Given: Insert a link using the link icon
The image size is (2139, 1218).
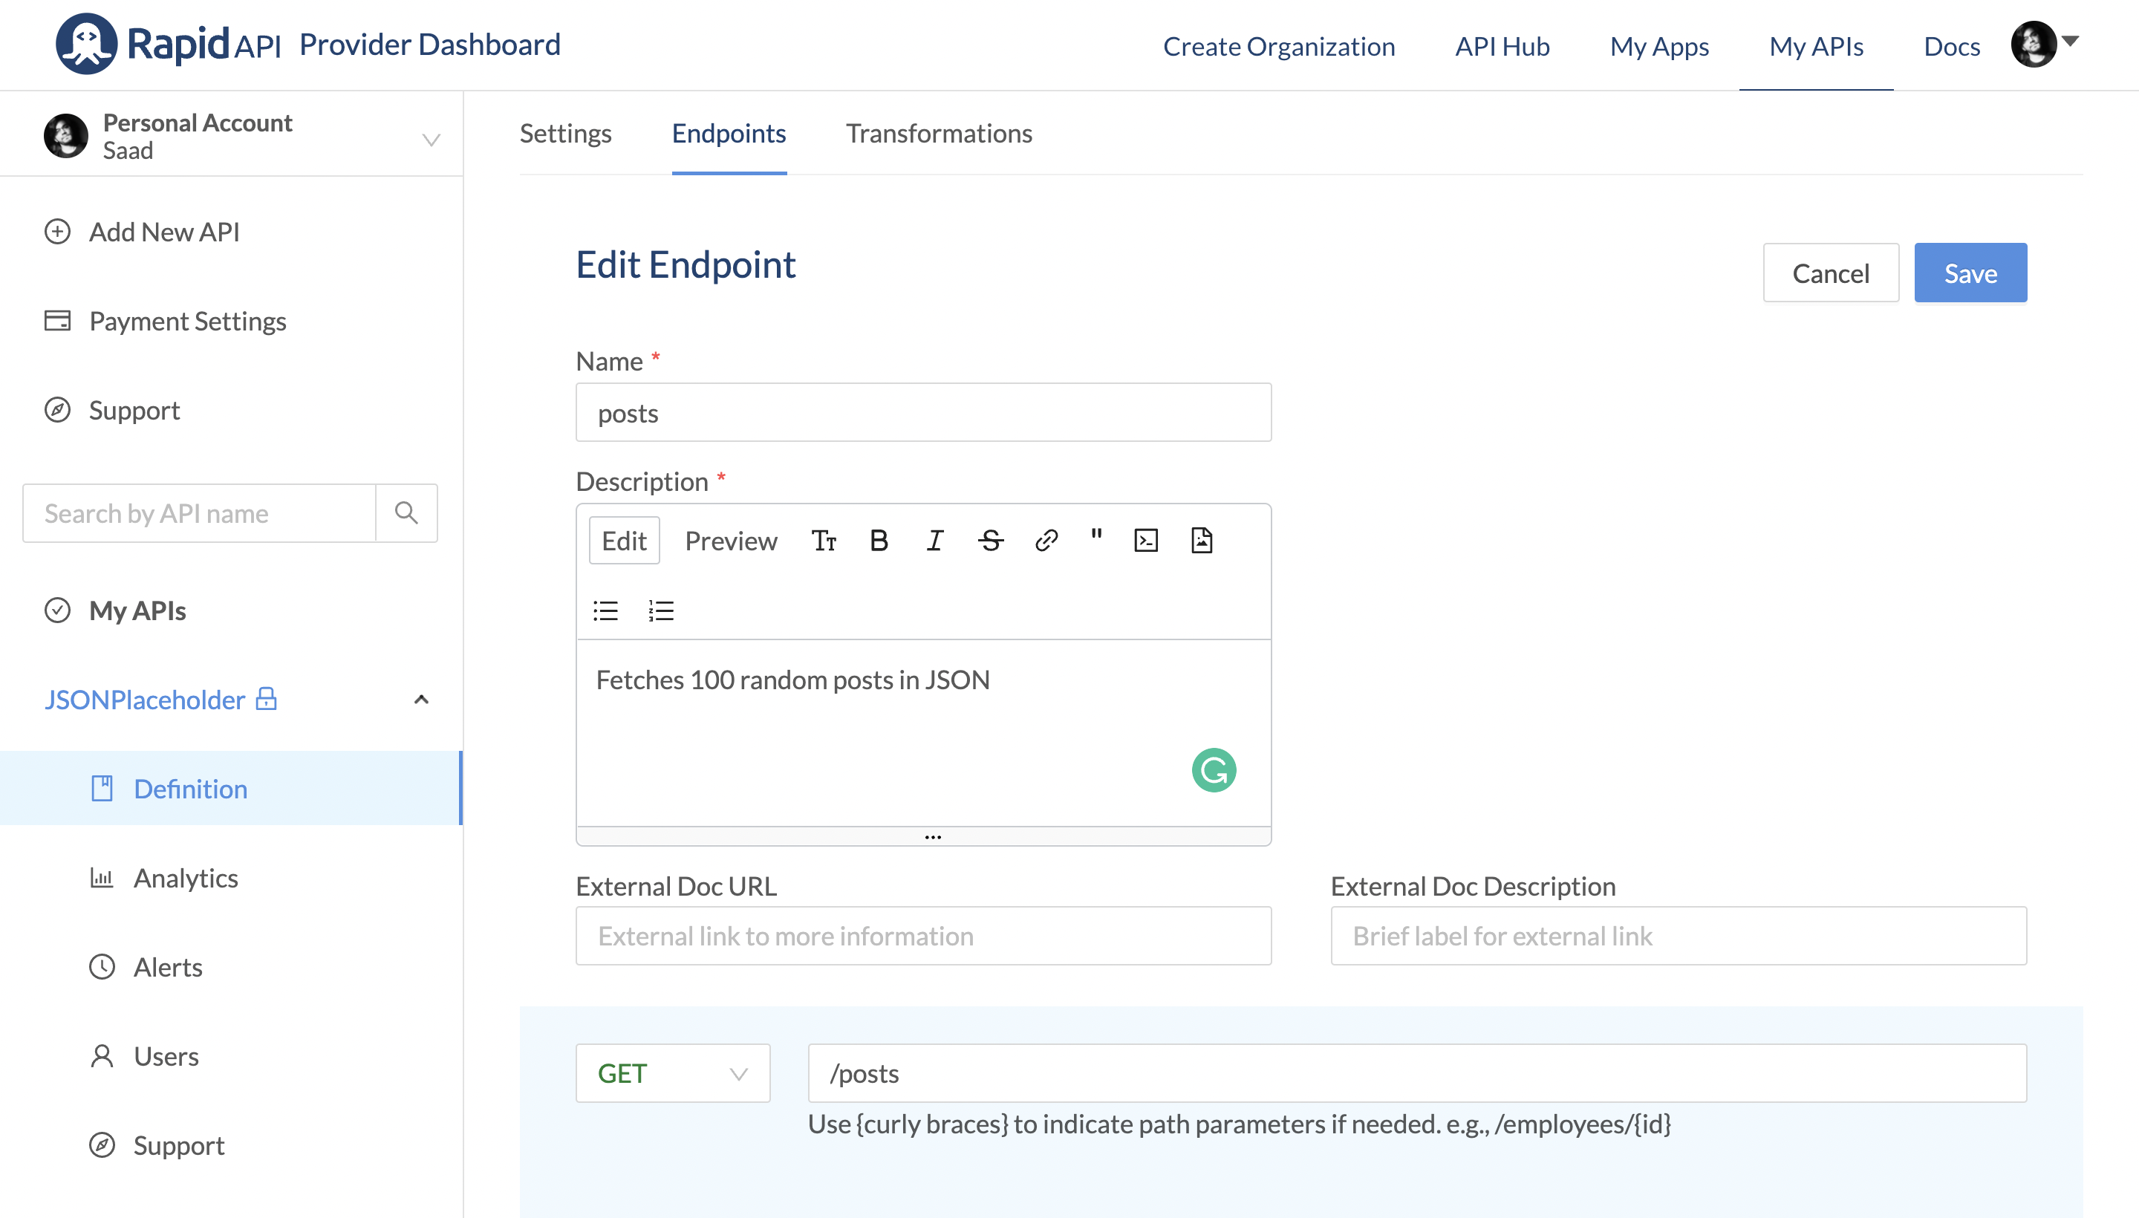Looking at the screenshot, I should (1046, 541).
